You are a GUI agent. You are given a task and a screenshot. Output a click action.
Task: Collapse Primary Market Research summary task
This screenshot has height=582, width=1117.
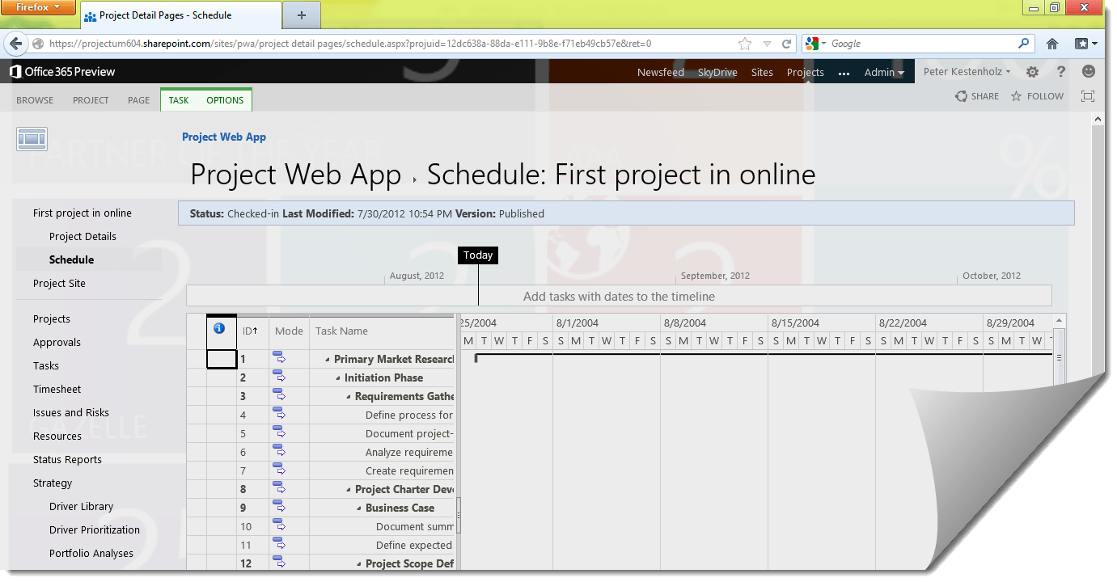328,360
